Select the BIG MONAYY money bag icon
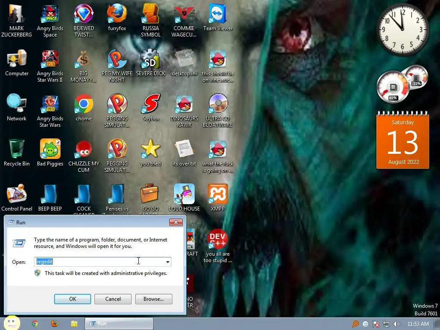The image size is (440, 330). pyautogui.click(x=84, y=66)
